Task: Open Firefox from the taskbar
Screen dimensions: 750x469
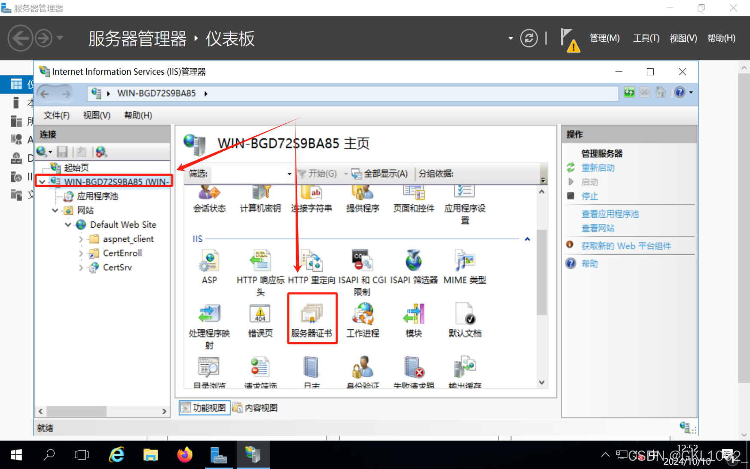Action: pyautogui.click(x=185, y=455)
